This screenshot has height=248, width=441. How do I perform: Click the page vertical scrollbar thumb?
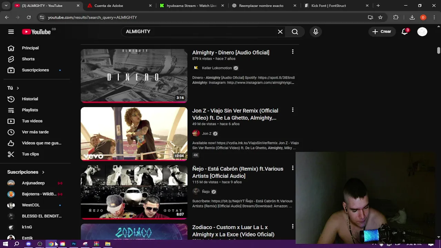pyautogui.click(x=439, y=50)
